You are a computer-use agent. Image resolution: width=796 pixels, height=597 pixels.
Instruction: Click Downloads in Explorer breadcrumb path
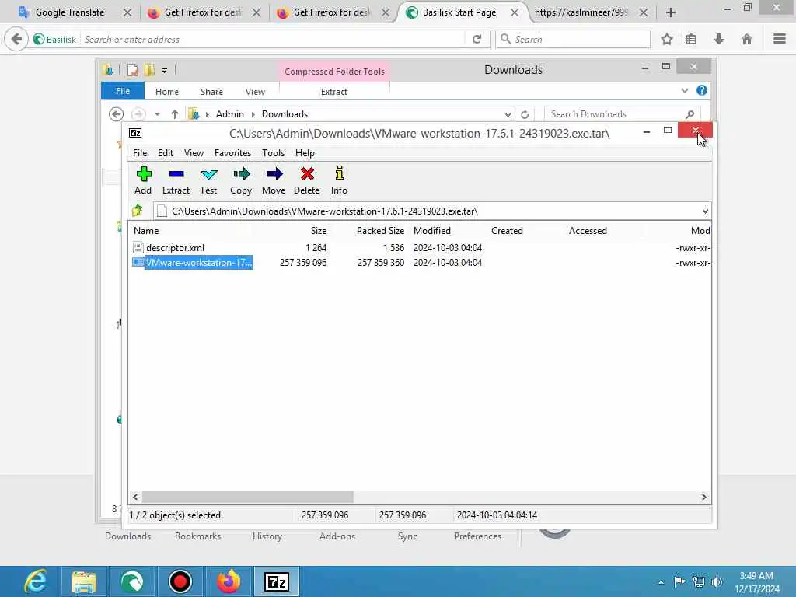point(285,114)
